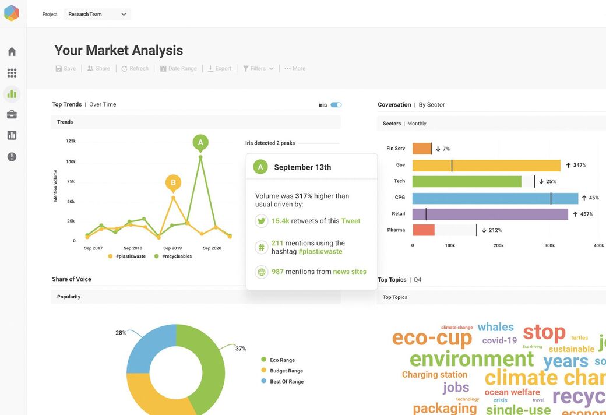Click the Twitter bird icon
Screen dimensions: 606x415
pos(262,221)
